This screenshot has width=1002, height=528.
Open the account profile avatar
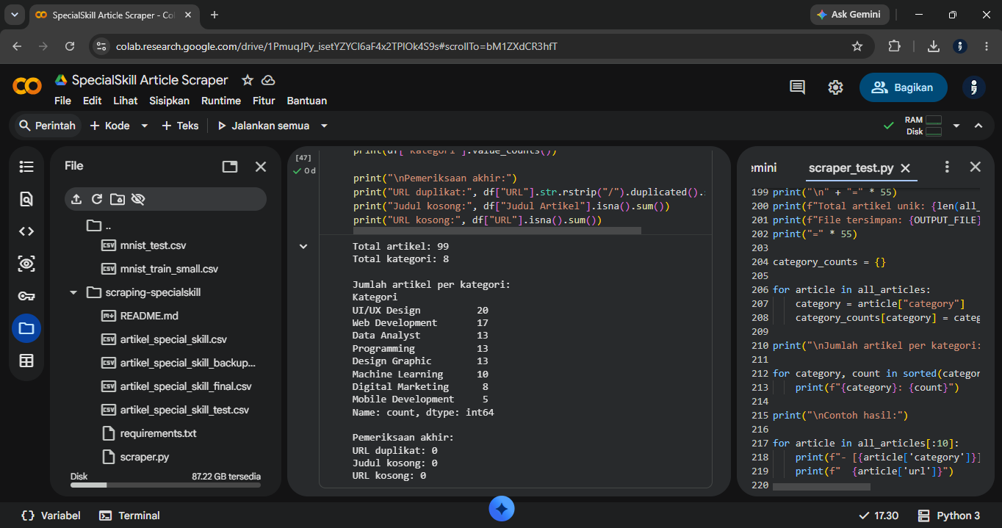click(973, 87)
